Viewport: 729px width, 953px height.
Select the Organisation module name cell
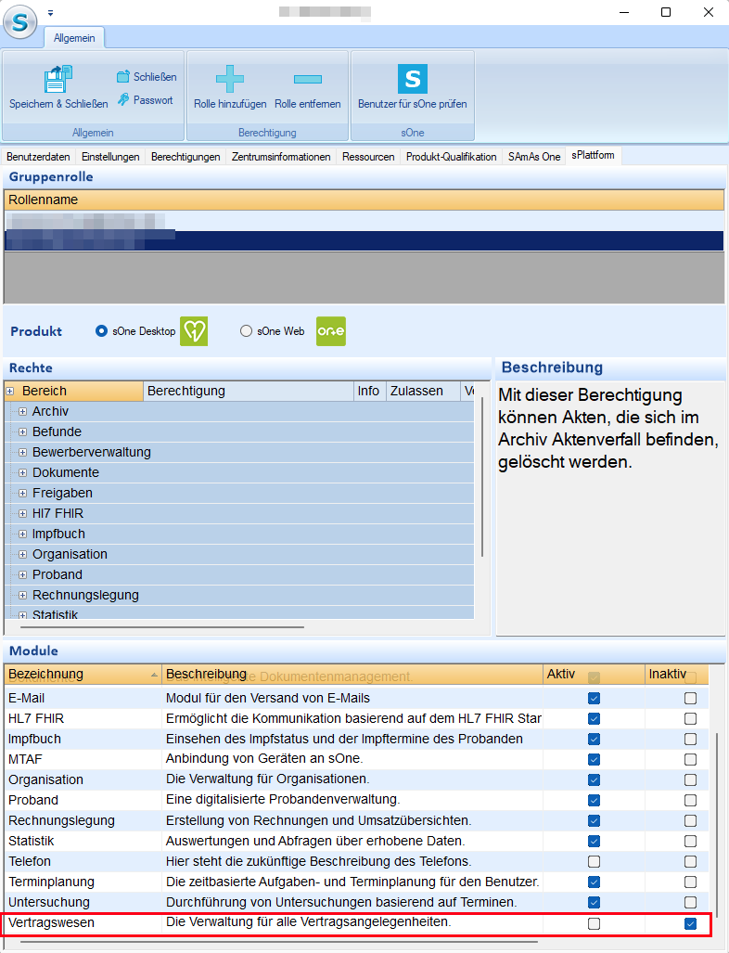83,779
